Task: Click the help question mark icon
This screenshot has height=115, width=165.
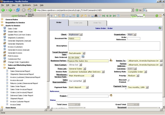Action: point(118,16)
